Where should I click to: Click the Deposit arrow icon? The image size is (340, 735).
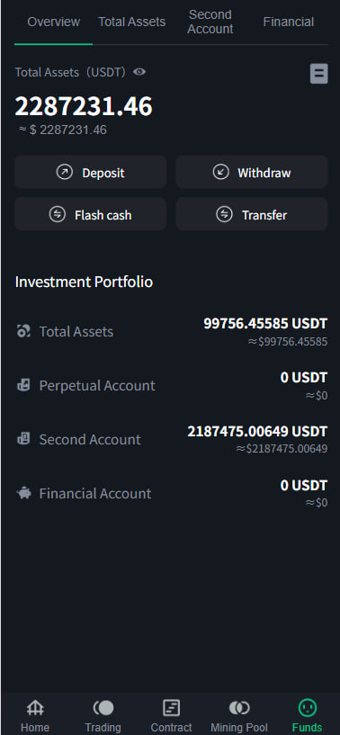(65, 172)
